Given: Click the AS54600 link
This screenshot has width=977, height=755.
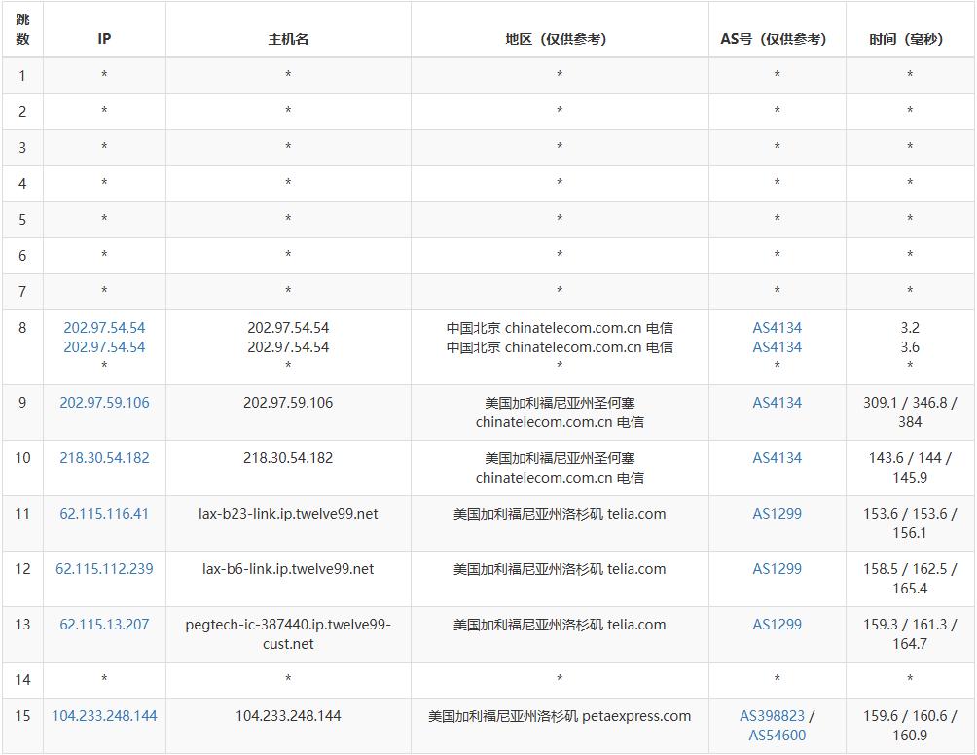Looking at the screenshot, I should (x=777, y=736).
